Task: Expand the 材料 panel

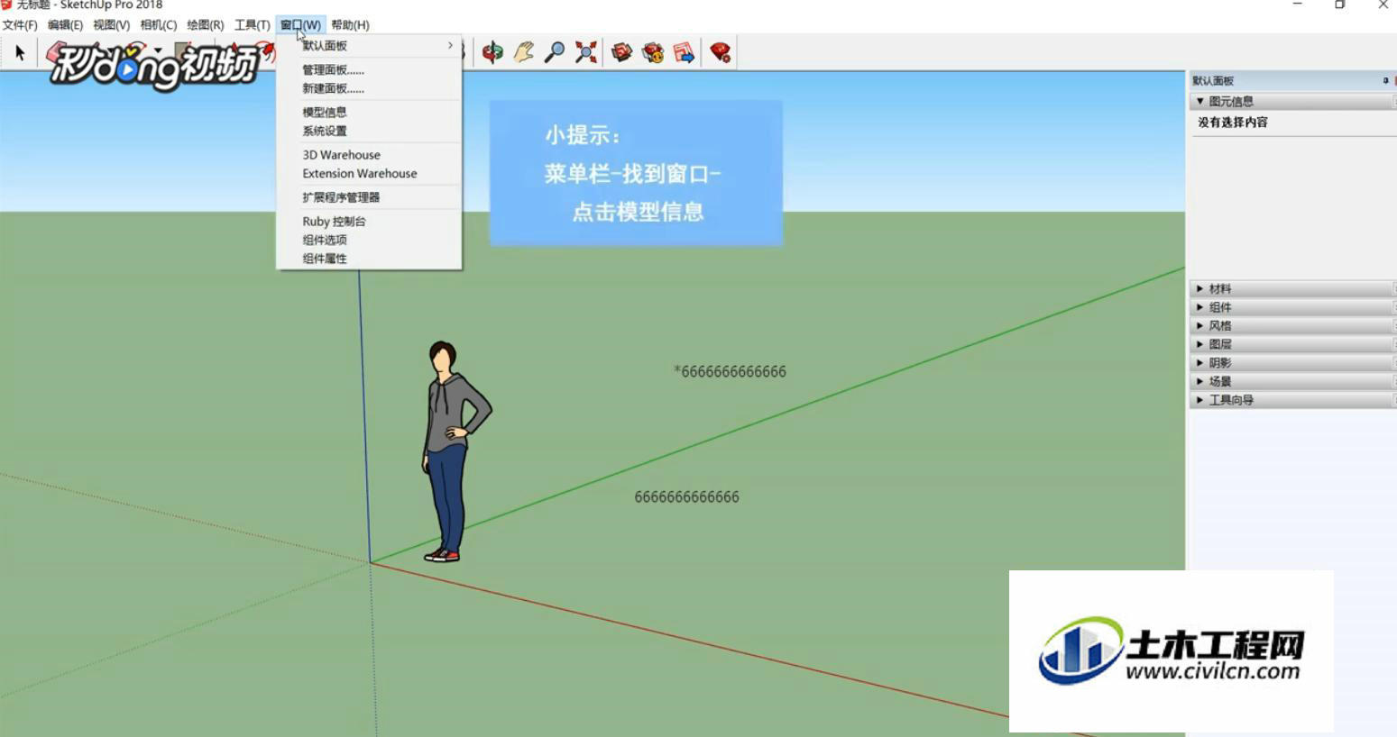Action: (1293, 289)
